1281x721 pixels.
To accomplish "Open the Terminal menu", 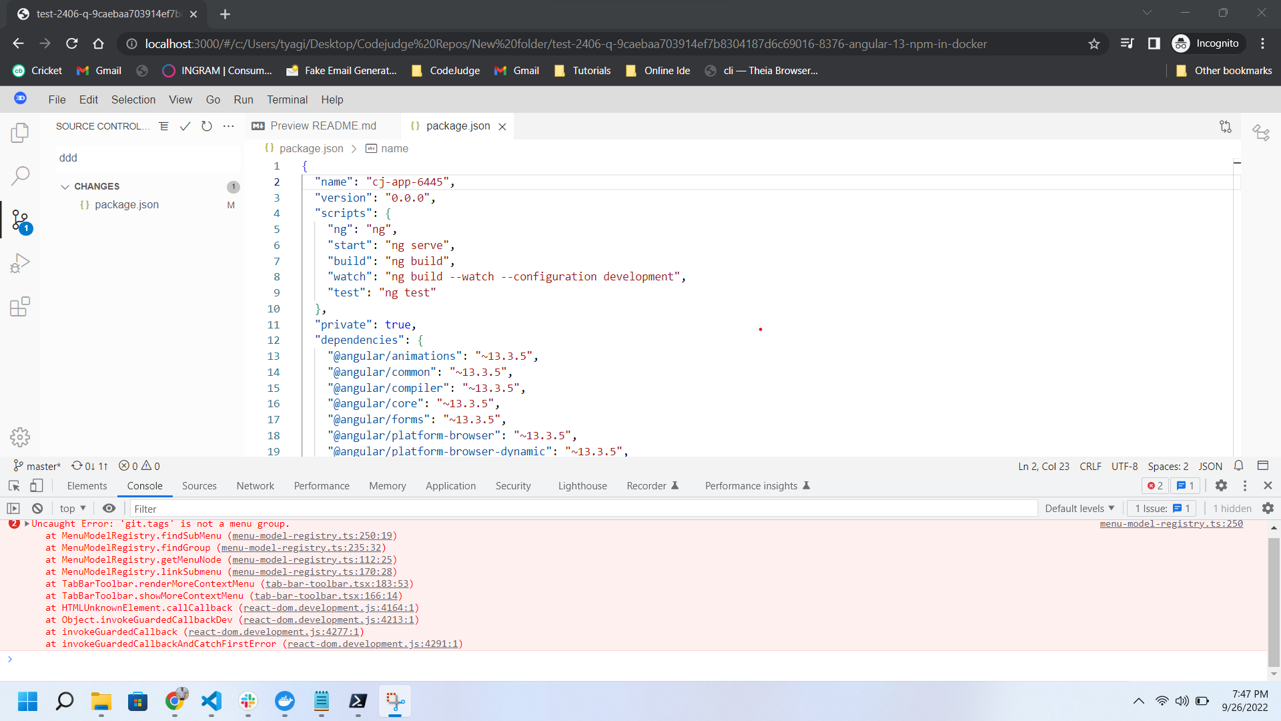I will [x=287, y=99].
